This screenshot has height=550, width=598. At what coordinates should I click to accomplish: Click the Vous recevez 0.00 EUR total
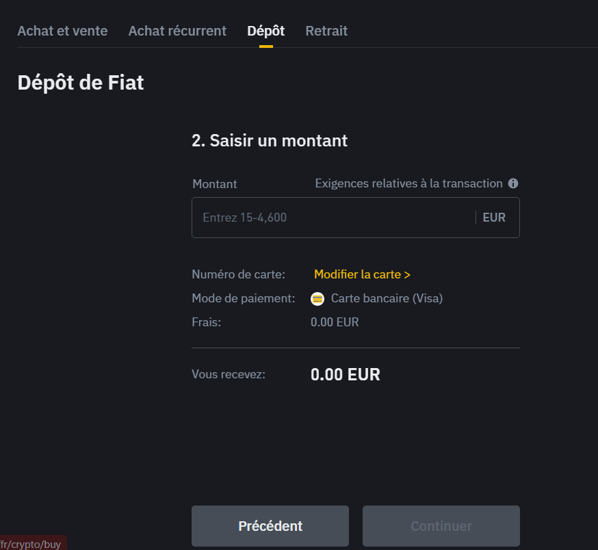coord(345,374)
